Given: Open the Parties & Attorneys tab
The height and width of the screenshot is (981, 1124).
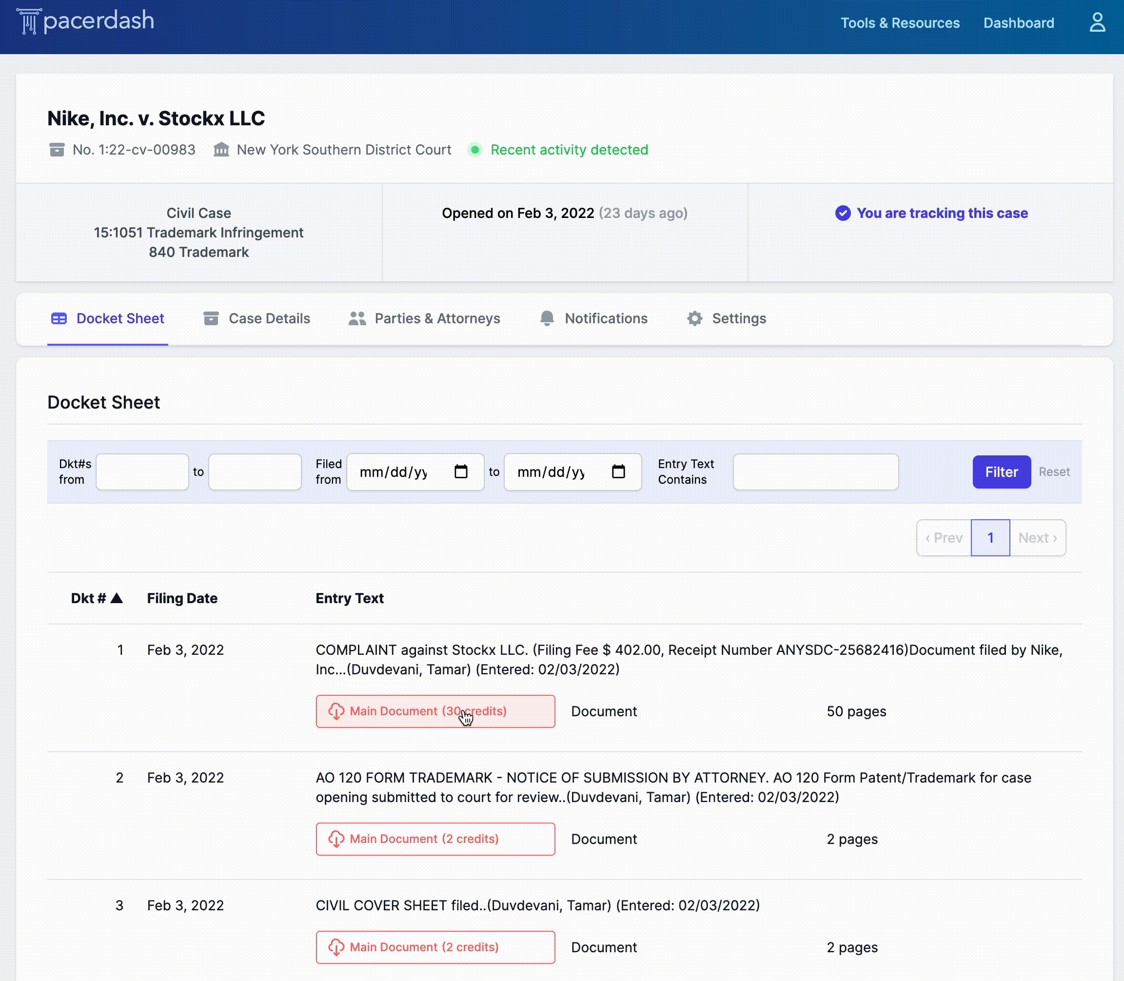Looking at the screenshot, I should (x=425, y=318).
